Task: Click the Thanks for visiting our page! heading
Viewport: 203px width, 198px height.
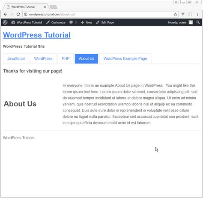Action: (x=33, y=71)
